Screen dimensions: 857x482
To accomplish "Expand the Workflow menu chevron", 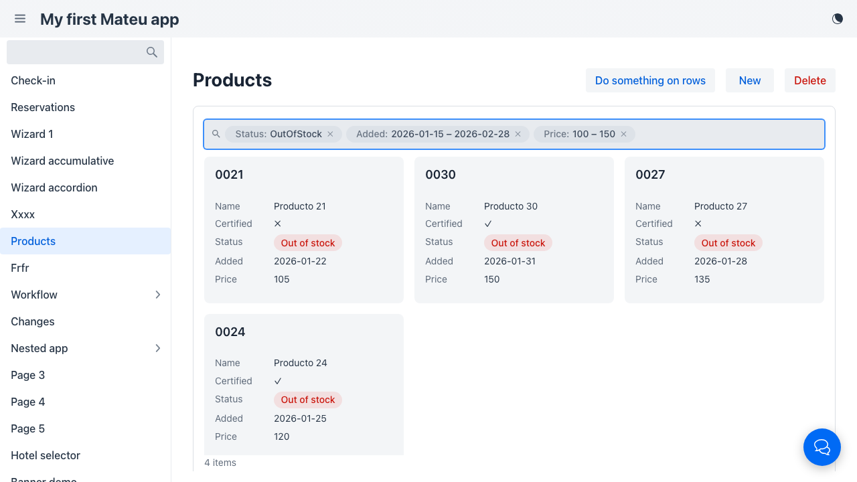I will click(x=158, y=295).
